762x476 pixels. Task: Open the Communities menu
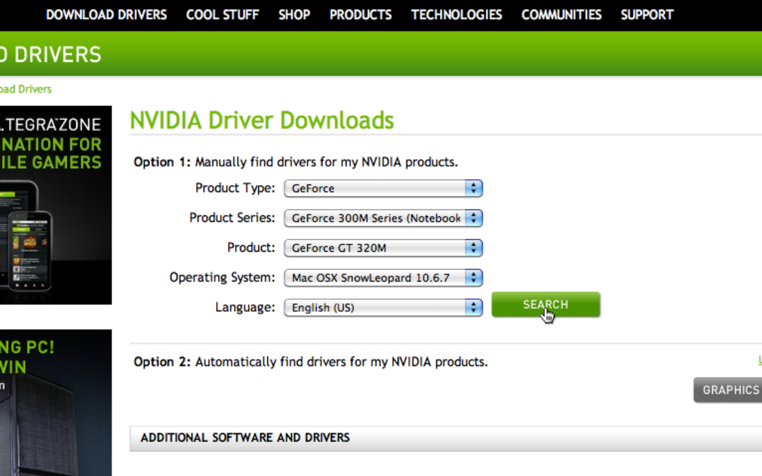(x=561, y=15)
